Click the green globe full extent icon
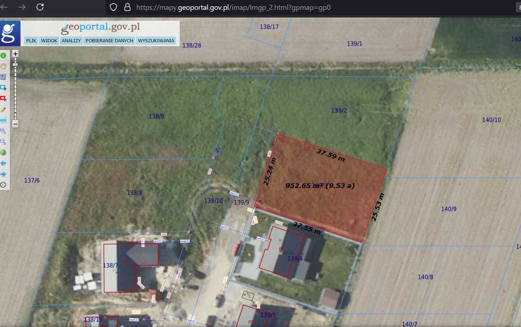This screenshot has width=521, height=327. pyautogui.click(x=3, y=153)
